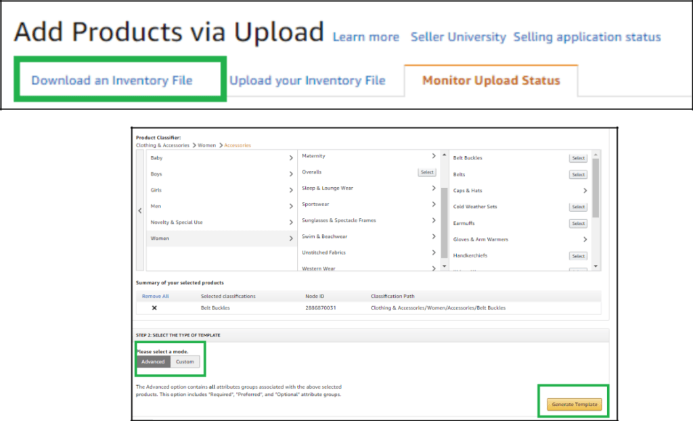Expand the Women category chevron
The width and height of the screenshot is (693, 421).
click(291, 239)
